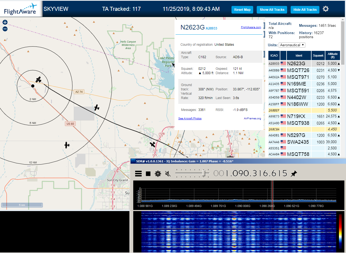Screen dimensions: 346x253
Task: Open FlightAware.com link for N2623G
Action: tap(251, 27)
